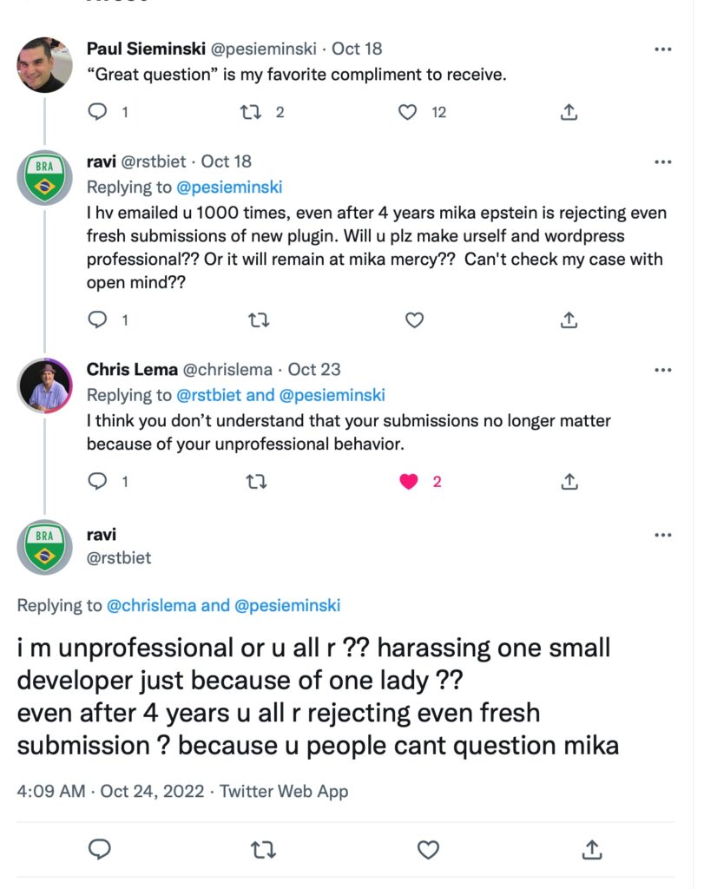Reply to ravi's Oct 18 tweet
Screen dimensions: 704x889
click(98, 320)
